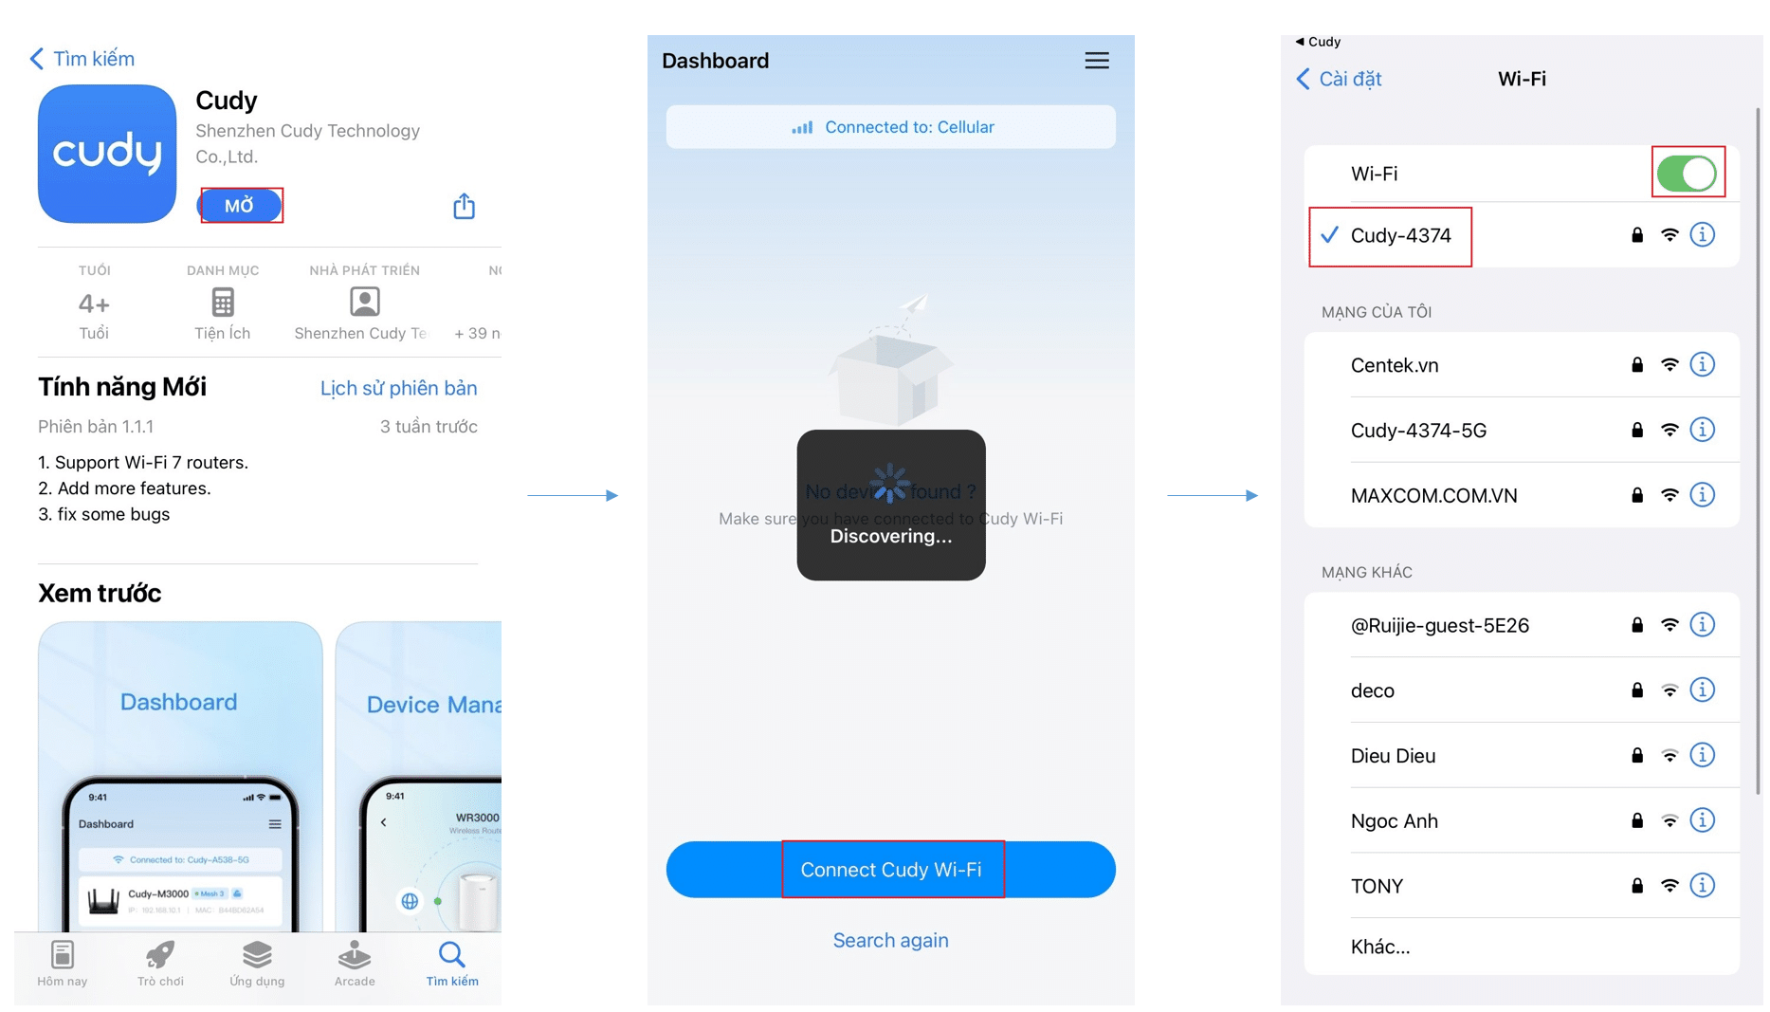The height and width of the screenshot is (1012, 1770).
Task: Open the Dashboard hamburger menu
Action: (x=1097, y=61)
